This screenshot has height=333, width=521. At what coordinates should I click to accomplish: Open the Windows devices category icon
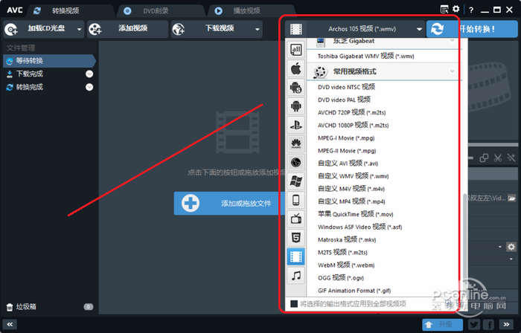point(295,181)
